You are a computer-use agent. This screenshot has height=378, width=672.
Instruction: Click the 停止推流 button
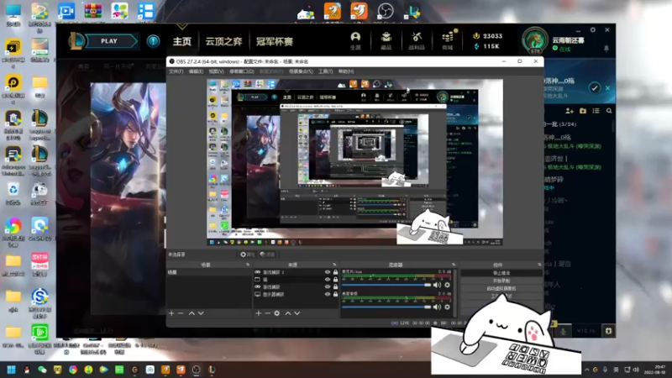(501, 273)
